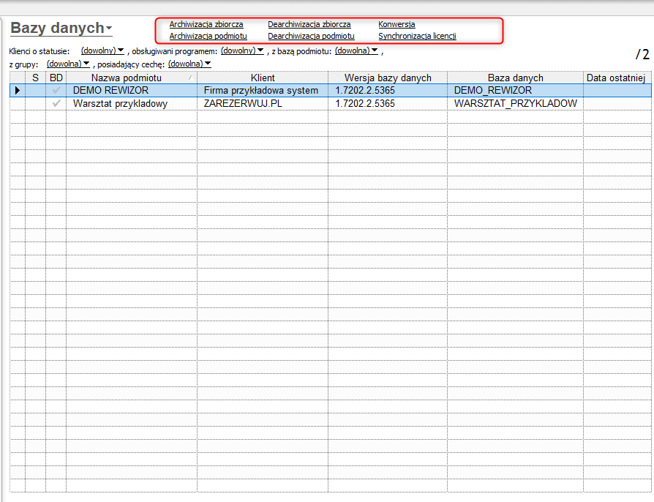Open the 'z grupy' filter dropdown
654x502 pixels.
(x=67, y=64)
